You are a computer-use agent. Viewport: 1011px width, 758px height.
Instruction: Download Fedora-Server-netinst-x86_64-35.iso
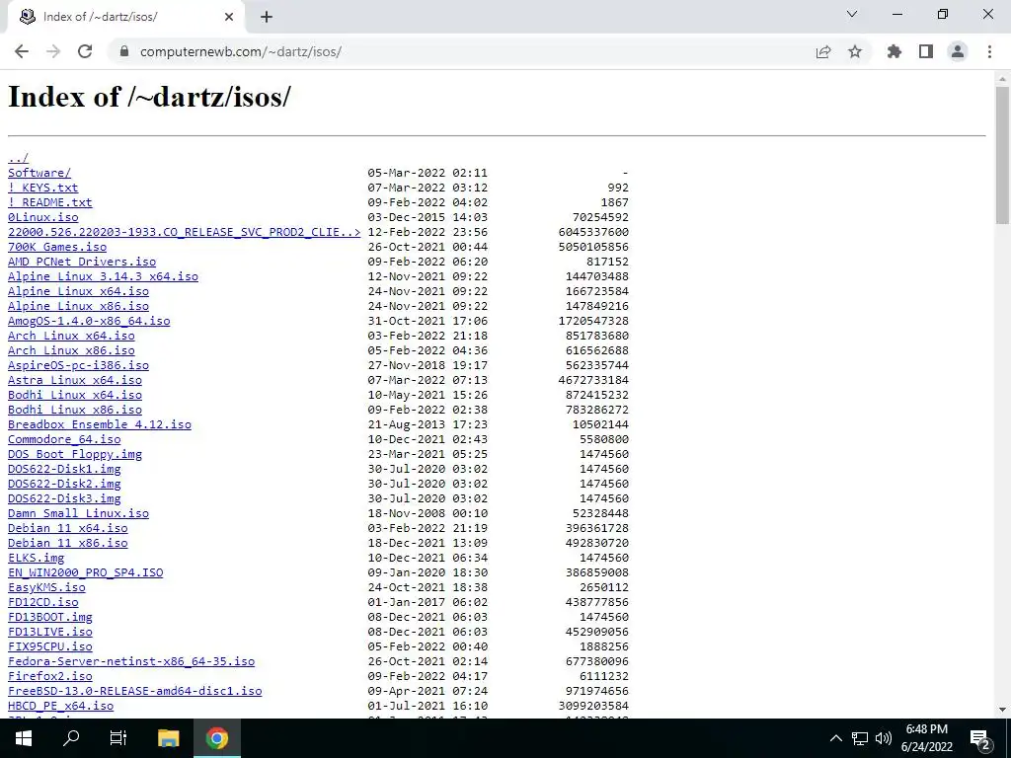coord(131,662)
